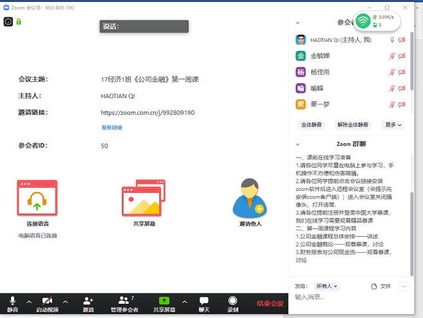This screenshot has height=318, width=423.
Task: Click the 复制链接 link
Action: [111, 127]
